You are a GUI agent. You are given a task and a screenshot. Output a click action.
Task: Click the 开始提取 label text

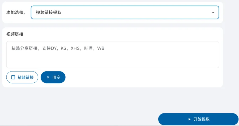coord(202,119)
